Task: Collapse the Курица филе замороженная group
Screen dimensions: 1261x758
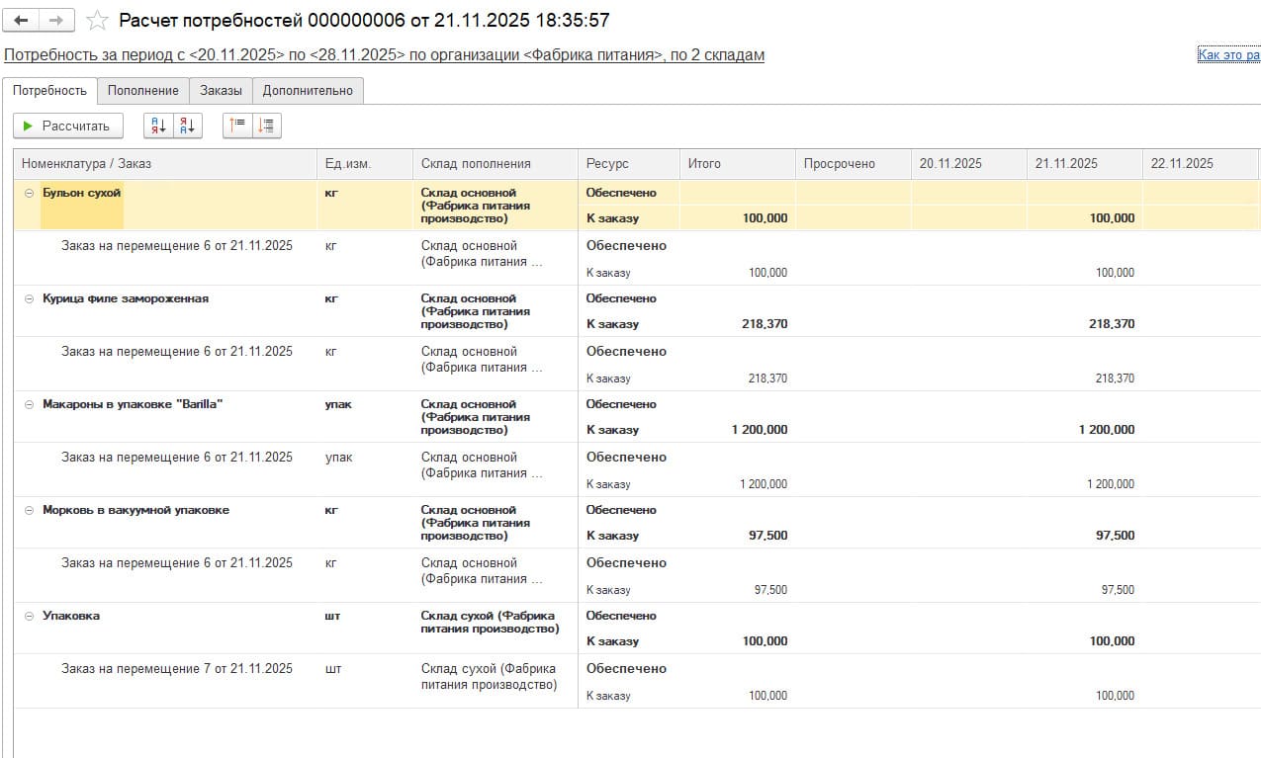Action: 29,298
